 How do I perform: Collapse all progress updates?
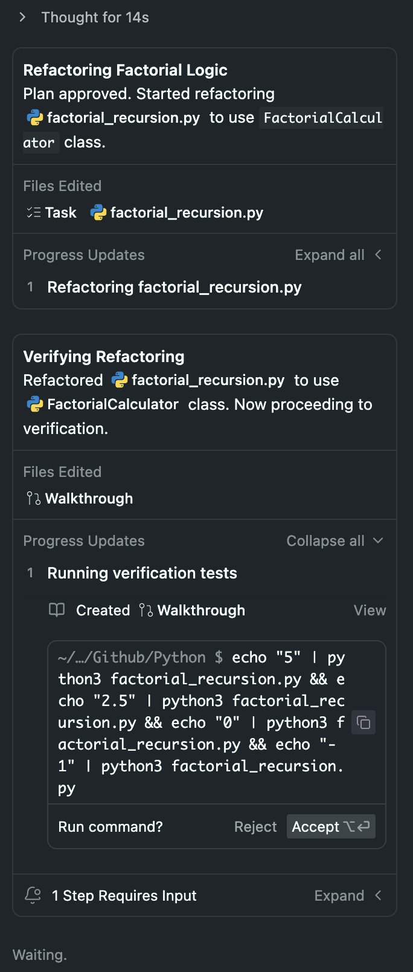point(335,541)
